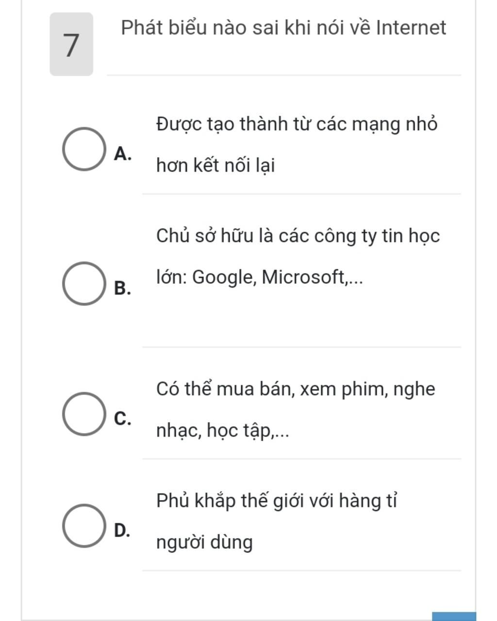Choose radio button for answer C
This screenshot has height=621, width=497.
pyautogui.click(x=84, y=414)
